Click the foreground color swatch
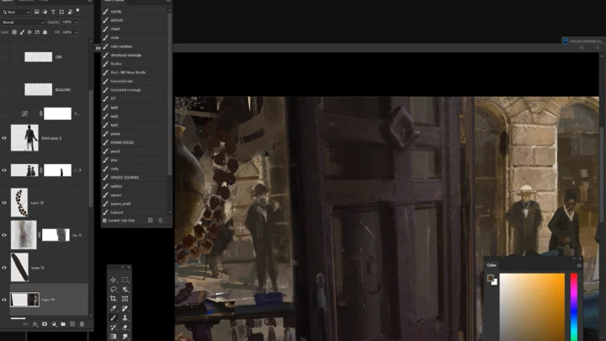606x341 pixels. click(x=491, y=278)
